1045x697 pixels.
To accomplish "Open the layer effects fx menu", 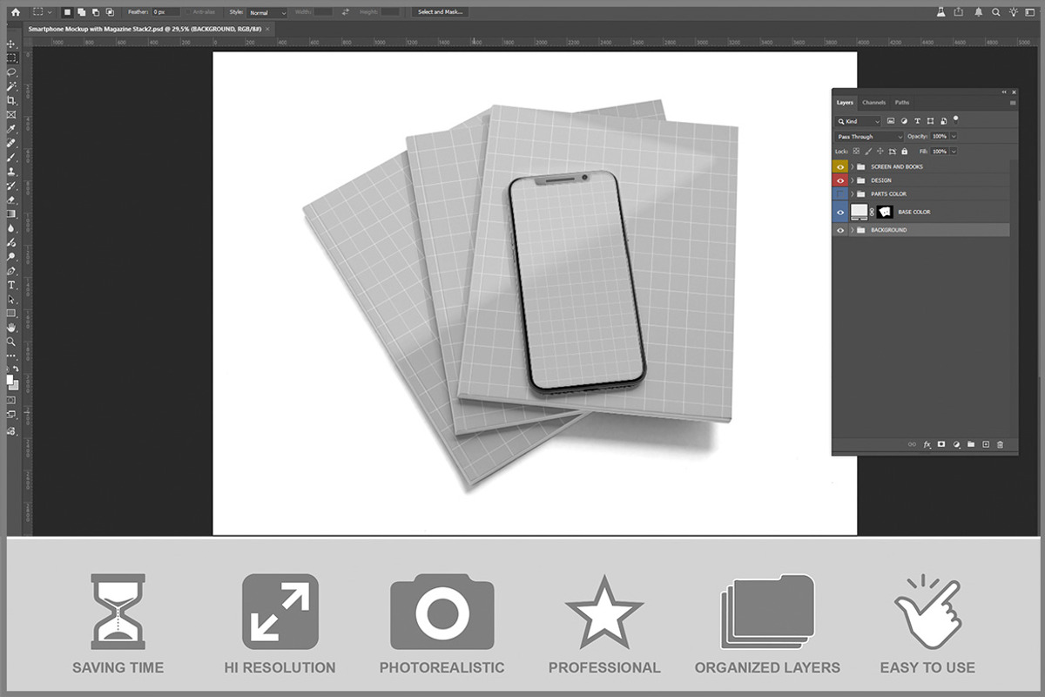I will point(927,444).
